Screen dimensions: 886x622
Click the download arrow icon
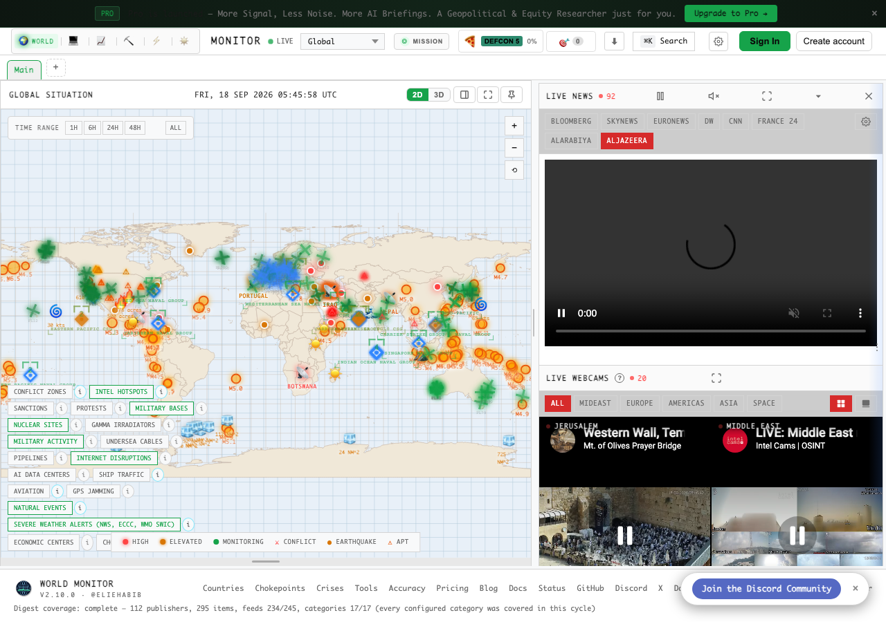(x=614, y=41)
